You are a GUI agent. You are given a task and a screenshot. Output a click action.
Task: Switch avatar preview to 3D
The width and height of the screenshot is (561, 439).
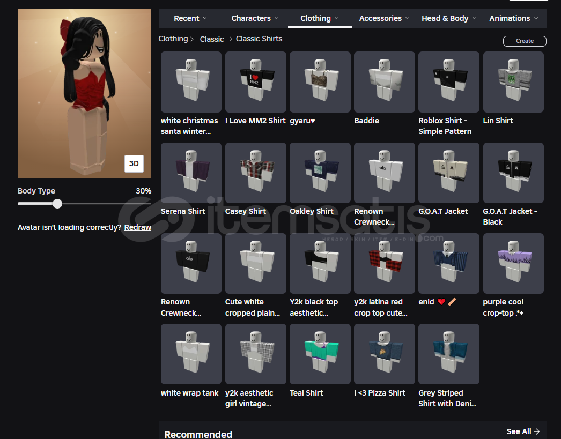point(134,163)
